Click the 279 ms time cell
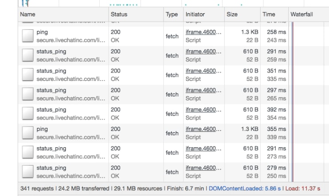The height and width of the screenshot is (196, 329). coord(276,168)
